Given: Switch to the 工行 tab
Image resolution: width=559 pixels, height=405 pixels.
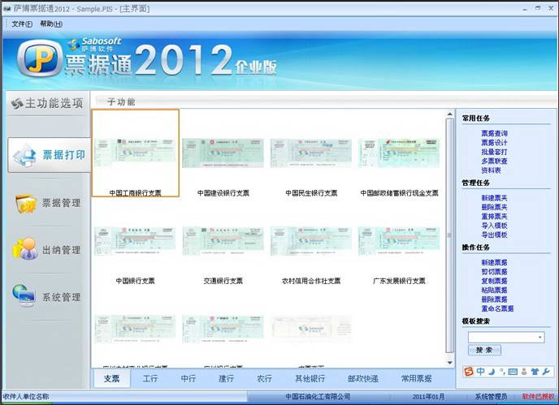Looking at the screenshot, I should click(150, 379).
